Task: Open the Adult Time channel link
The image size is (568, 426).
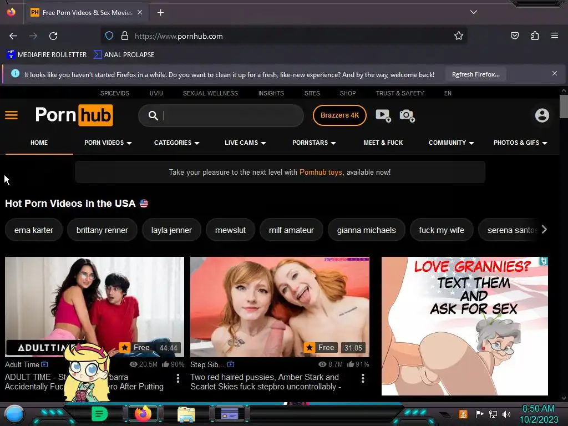Action: point(22,364)
